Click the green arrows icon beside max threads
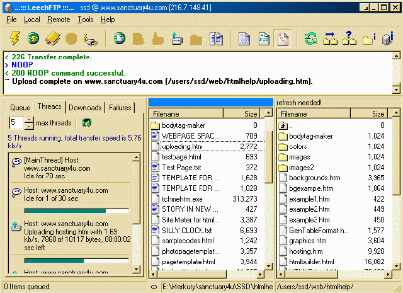Viewport: 403px width, 293px height. pyautogui.click(x=87, y=123)
